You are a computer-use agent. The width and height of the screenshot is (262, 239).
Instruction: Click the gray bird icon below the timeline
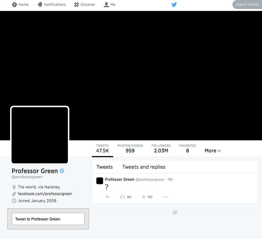click(175, 212)
